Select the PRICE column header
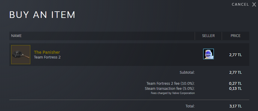Image resolution: width=258 pixels, height=111 pixels. [x=235, y=36]
